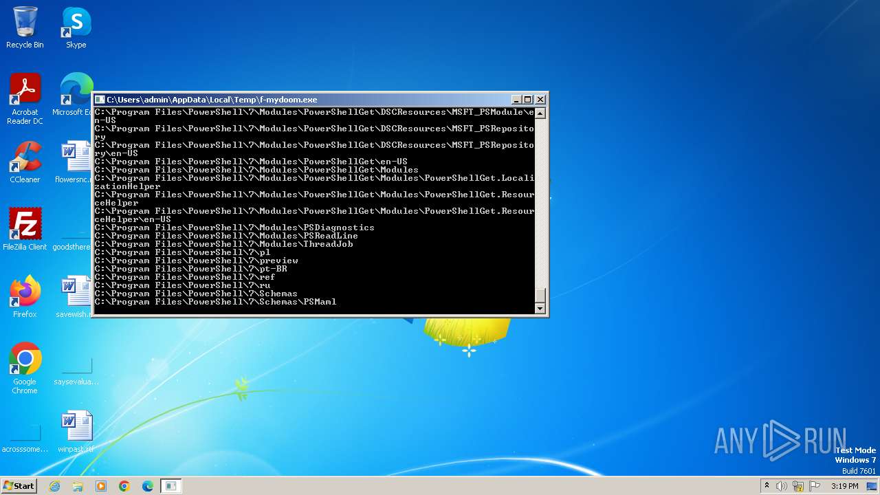Click the line ending in 7\pl

182,252
